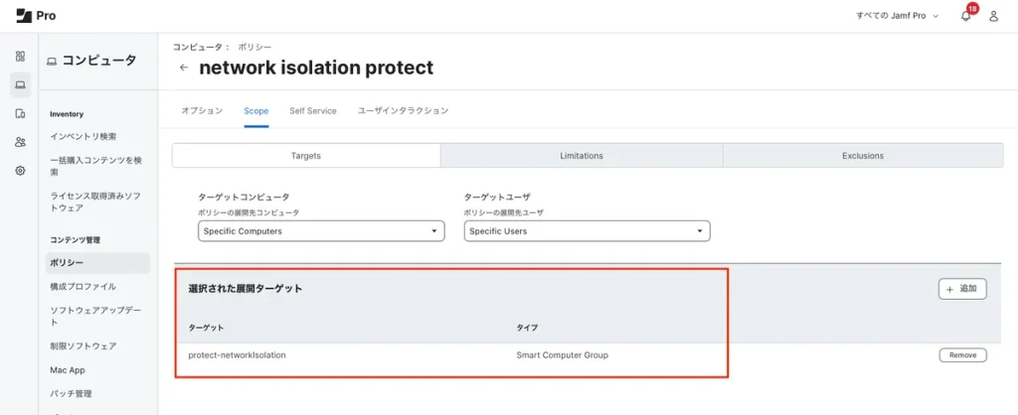The width and height of the screenshot is (1018, 415).
Task: Select the Computers laptop icon in rail
Action: (20, 85)
